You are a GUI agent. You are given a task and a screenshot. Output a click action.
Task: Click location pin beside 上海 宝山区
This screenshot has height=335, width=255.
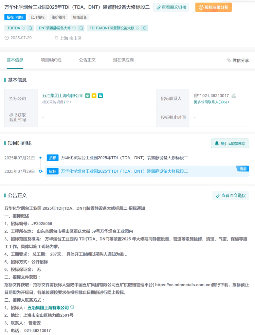pos(56,38)
